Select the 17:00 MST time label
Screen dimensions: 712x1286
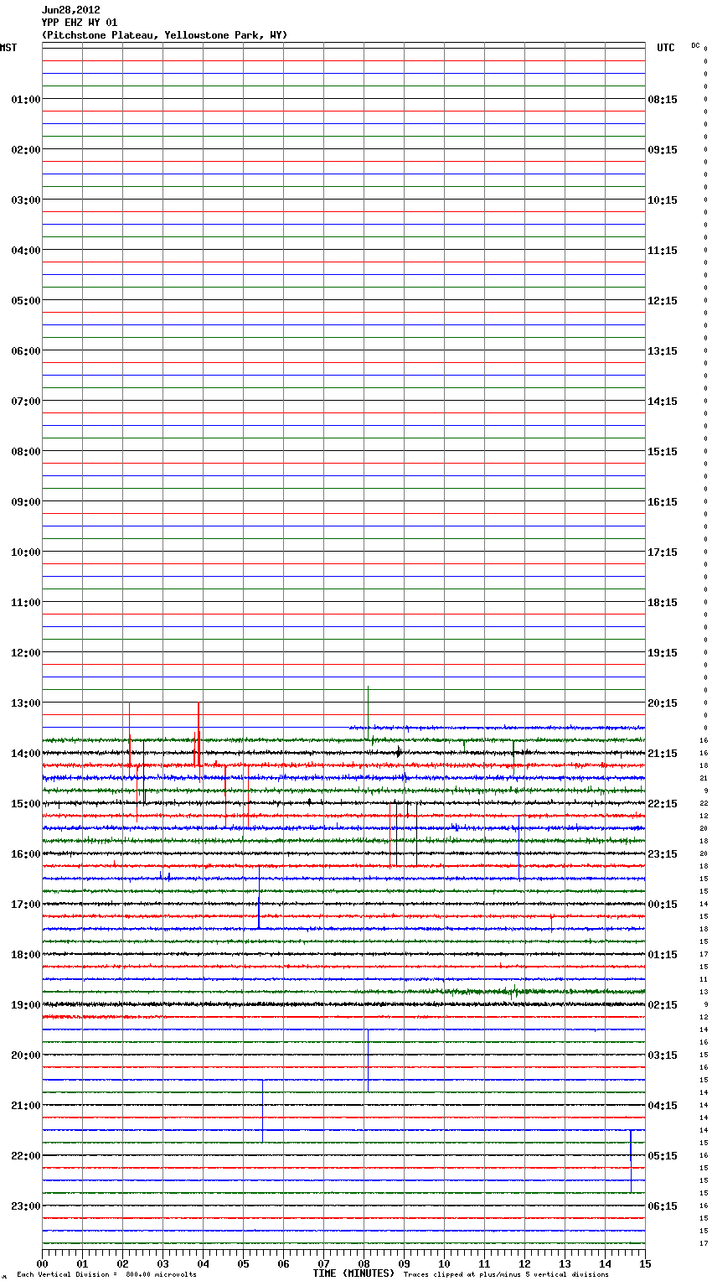pos(26,905)
